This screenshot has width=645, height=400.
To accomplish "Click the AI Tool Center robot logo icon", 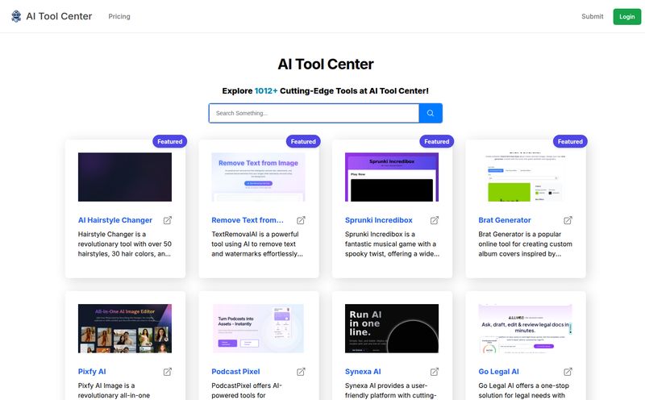I will pos(16,16).
